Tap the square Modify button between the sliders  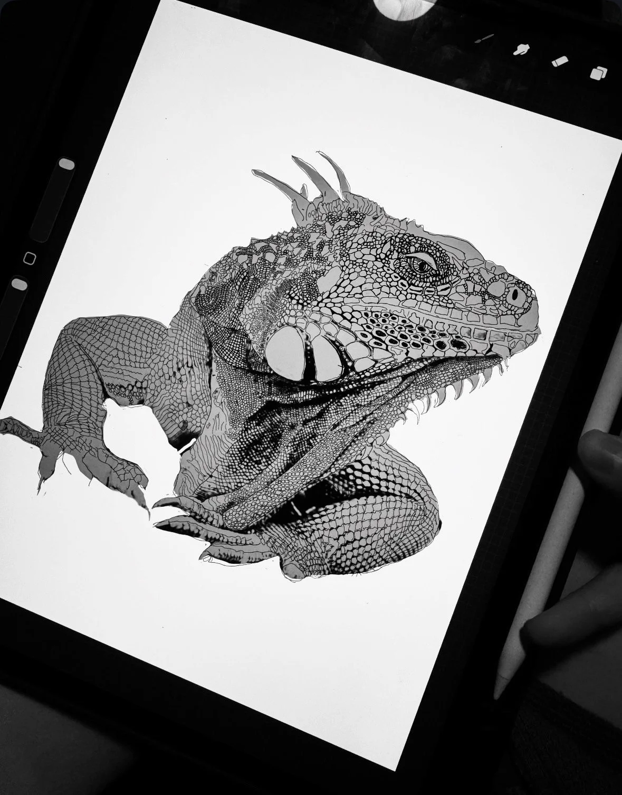tap(31, 259)
